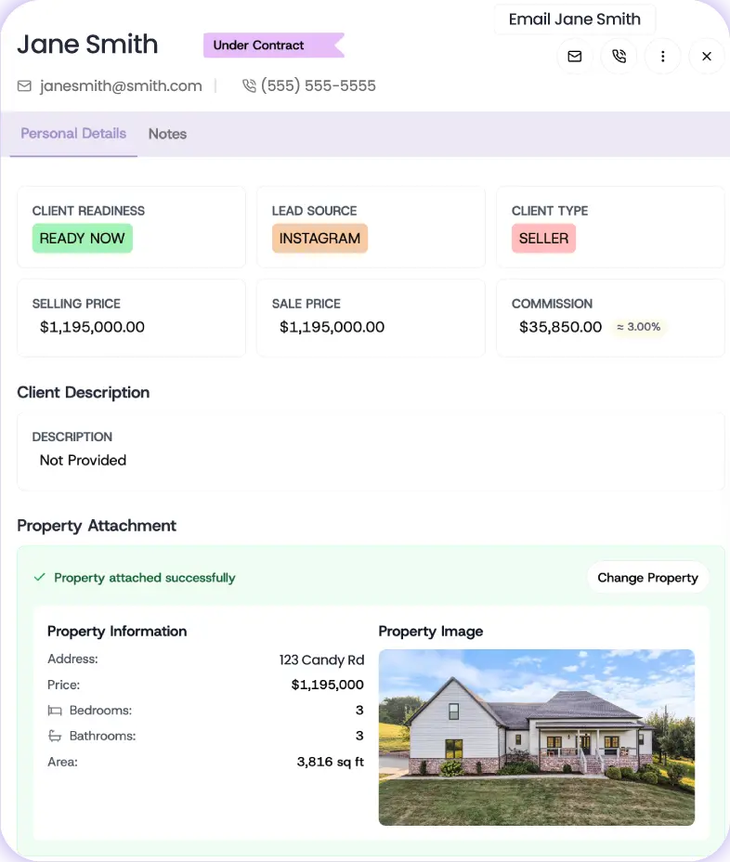Image resolution: width=730 pixels, height=862 pixels.
Task: Click the SELLER client type tag
Action: click(543, 239)
